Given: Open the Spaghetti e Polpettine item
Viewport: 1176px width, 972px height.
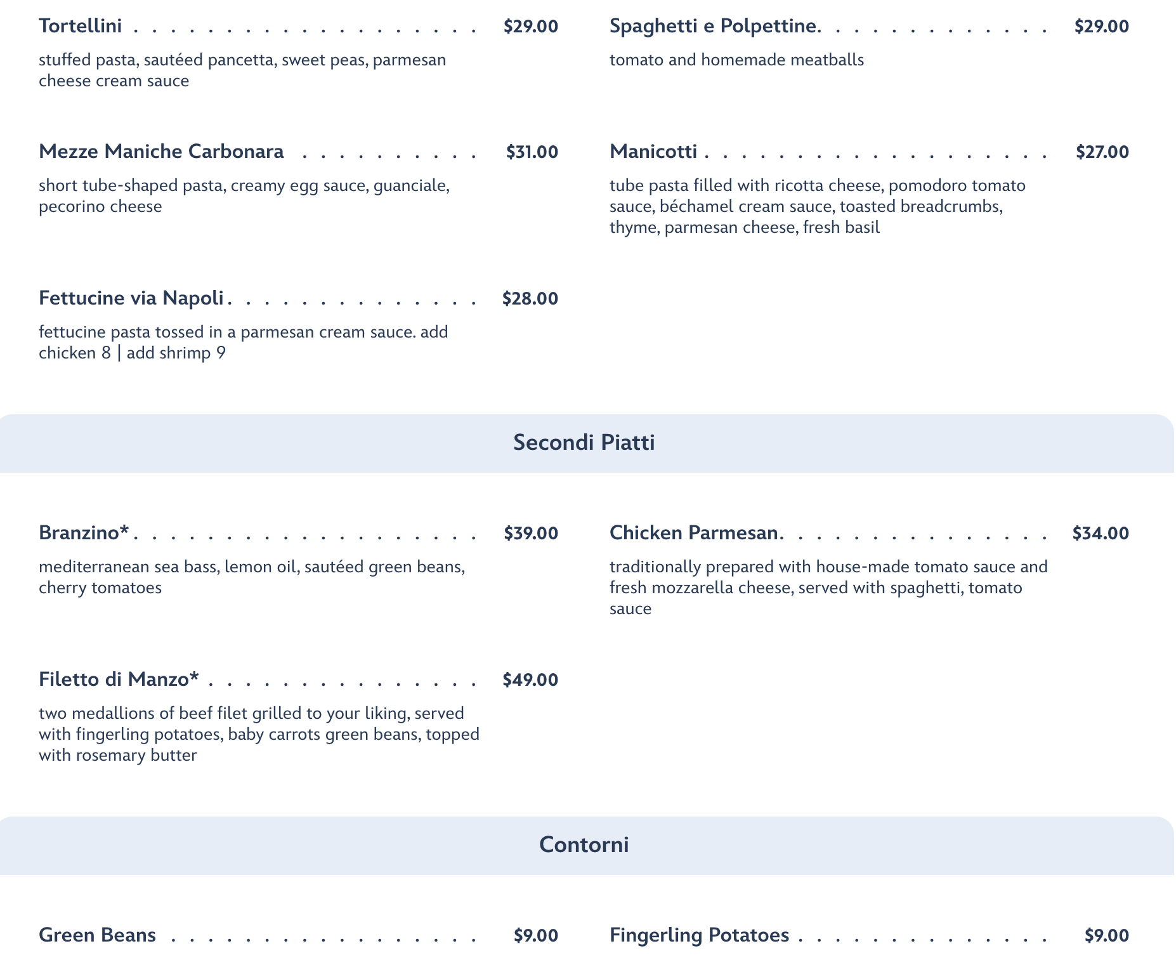Looking at the screenshot, I should [x=714, y=27].
